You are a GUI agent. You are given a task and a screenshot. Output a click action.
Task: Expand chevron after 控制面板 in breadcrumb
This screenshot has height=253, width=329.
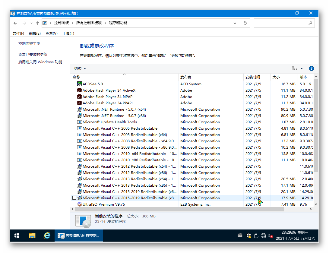72,23
